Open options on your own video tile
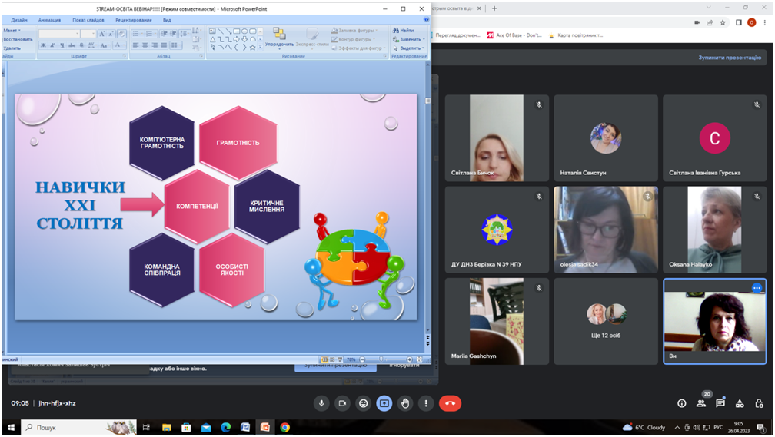 point(757,288)
